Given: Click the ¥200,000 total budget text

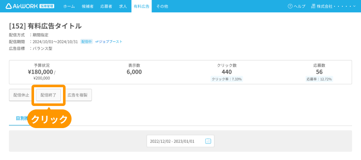Looking at the screenshot, I should coord(42,78).
